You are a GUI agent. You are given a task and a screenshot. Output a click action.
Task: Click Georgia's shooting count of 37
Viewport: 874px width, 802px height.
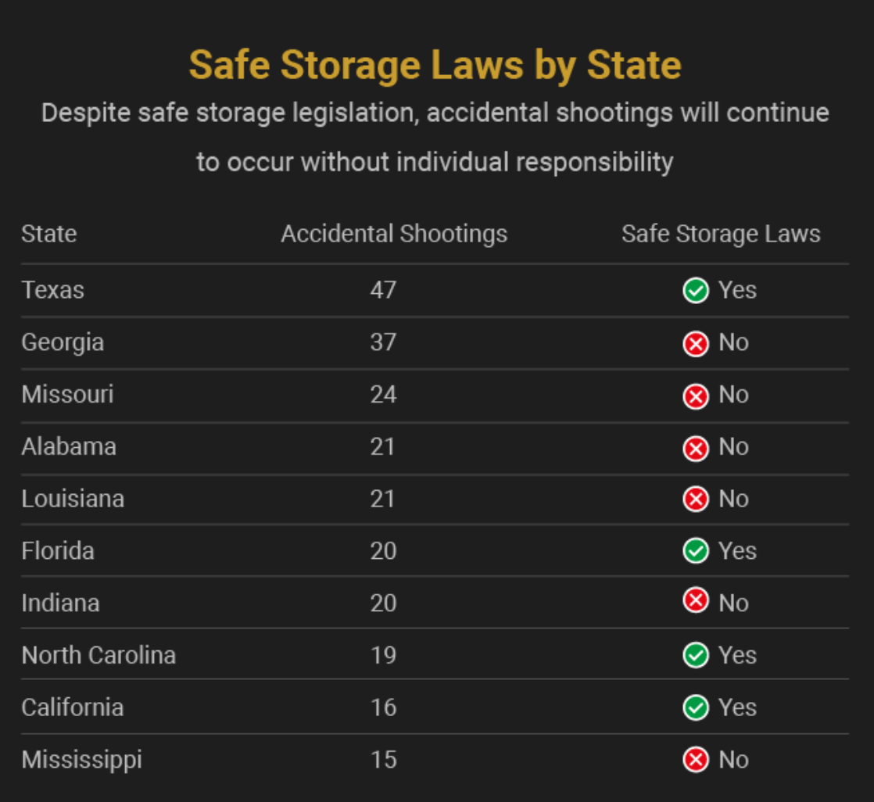383,342
